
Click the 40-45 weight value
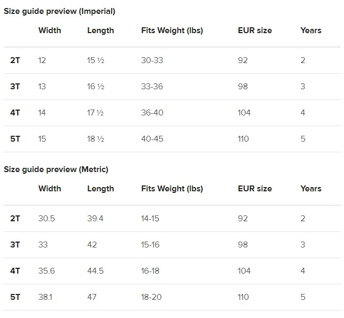(152, 139)
